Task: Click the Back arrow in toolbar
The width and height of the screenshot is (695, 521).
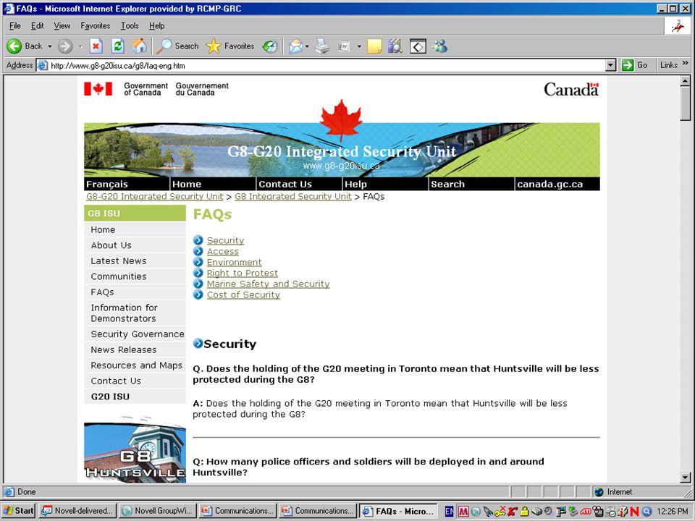Action: (x=14, y=46)
